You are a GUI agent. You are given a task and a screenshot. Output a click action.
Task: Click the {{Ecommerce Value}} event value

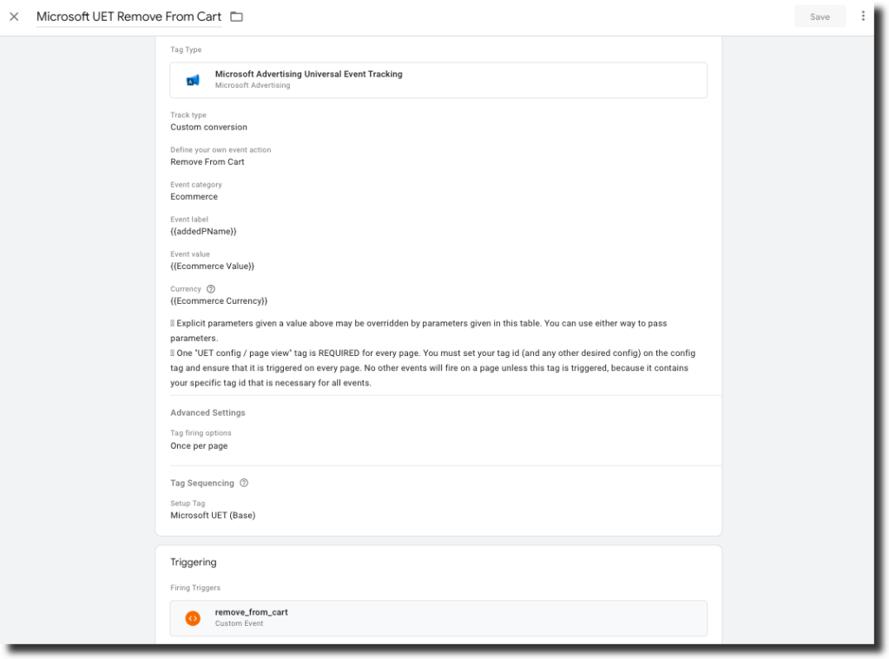[212, 267]
